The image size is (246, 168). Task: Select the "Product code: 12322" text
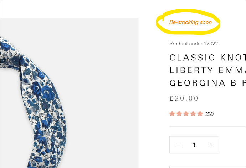[194, 44]
